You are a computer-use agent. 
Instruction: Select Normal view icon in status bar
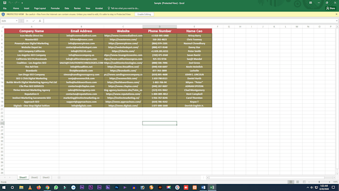click(291, 182)
